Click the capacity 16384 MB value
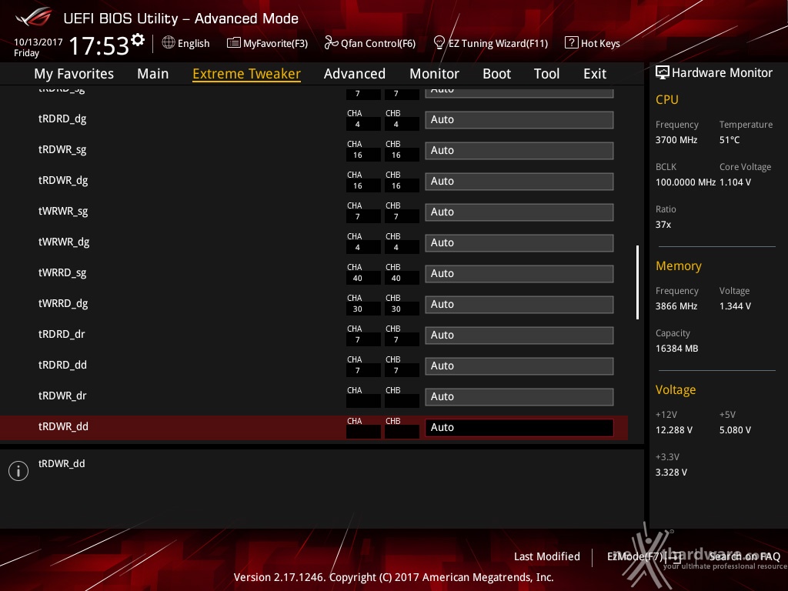Image resolution: width=788 pixels, height=591 pixels. tap(677, 349)
